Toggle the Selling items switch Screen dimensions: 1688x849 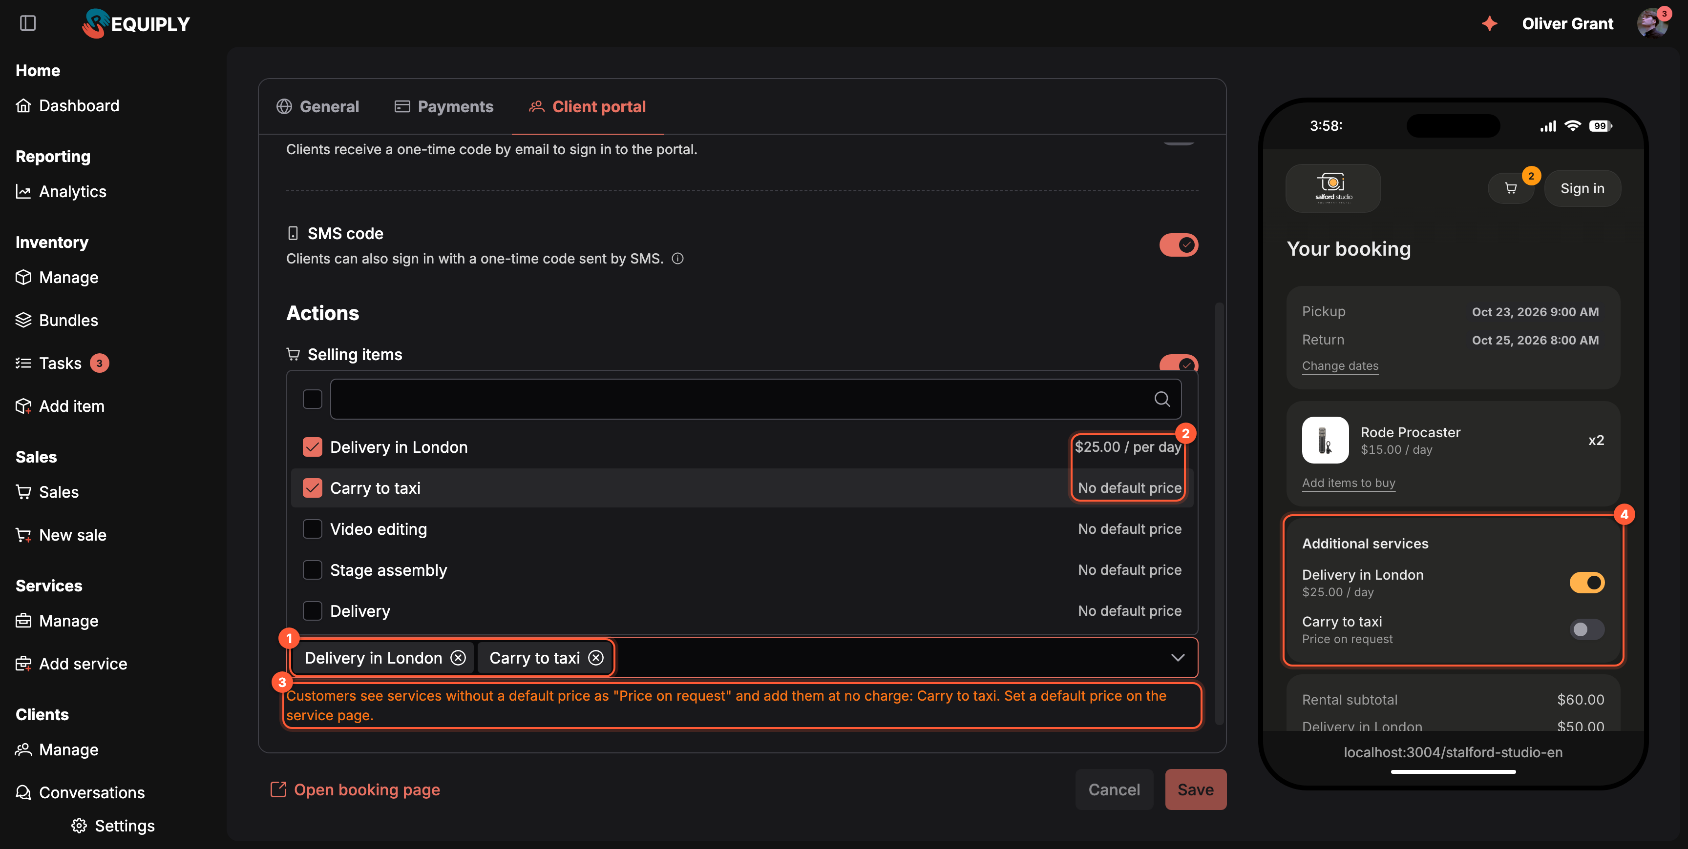pyautogui.click(x=1178, y=364)
